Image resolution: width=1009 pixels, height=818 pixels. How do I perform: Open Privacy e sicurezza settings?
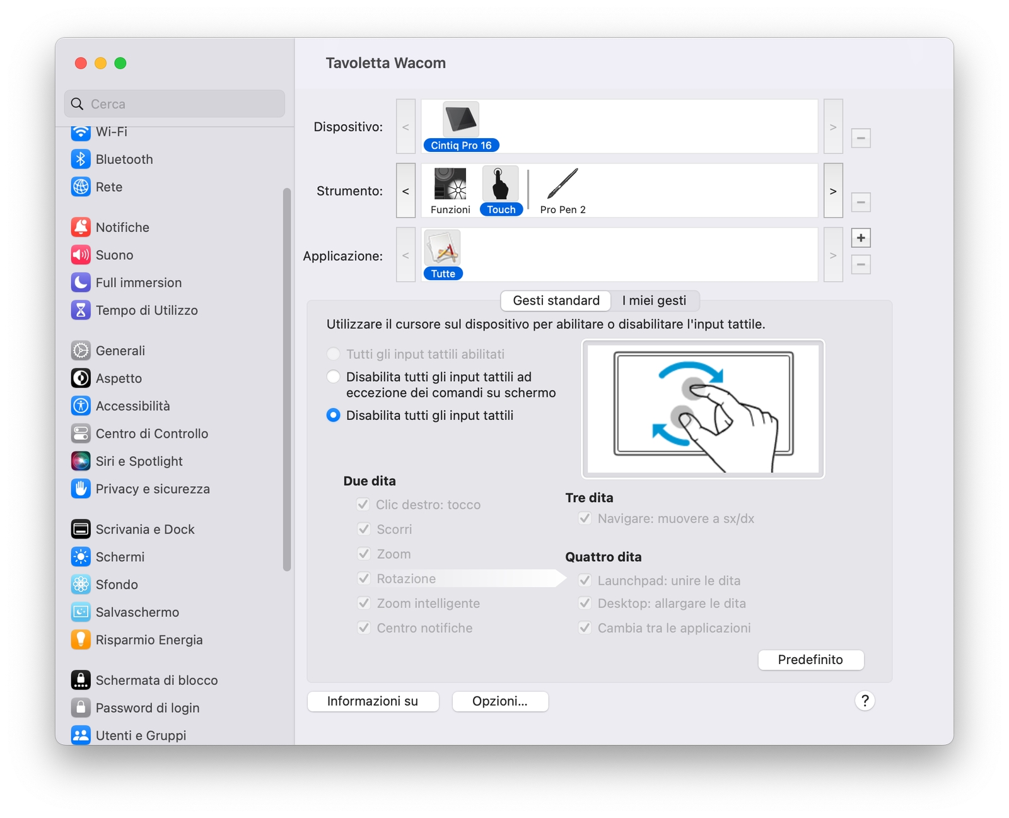coord(141,489)
